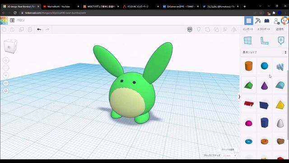289x163 pixels.
Task: Pick the blue torus shape
Action: [248, 142]
